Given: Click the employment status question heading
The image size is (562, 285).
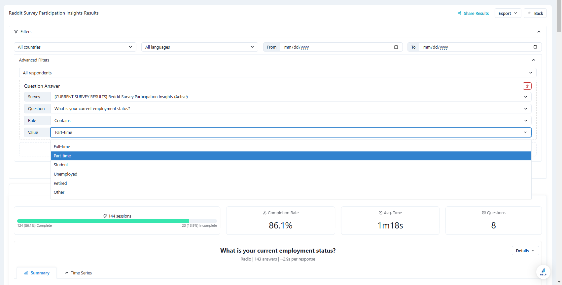Looking at the screenshot, I should 278,251.
